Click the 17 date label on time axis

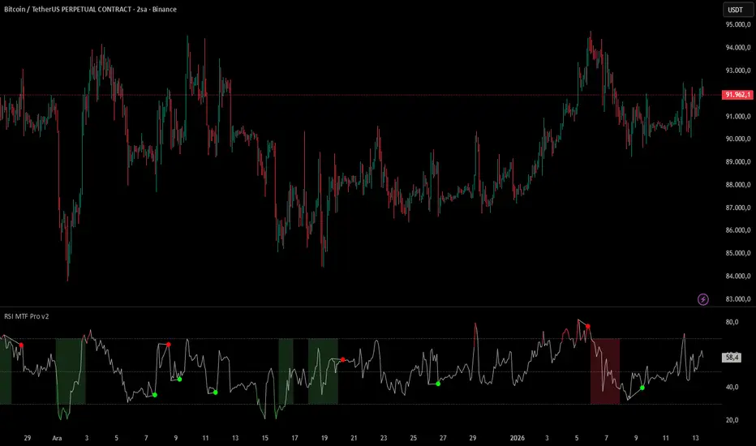click(294, 438)
